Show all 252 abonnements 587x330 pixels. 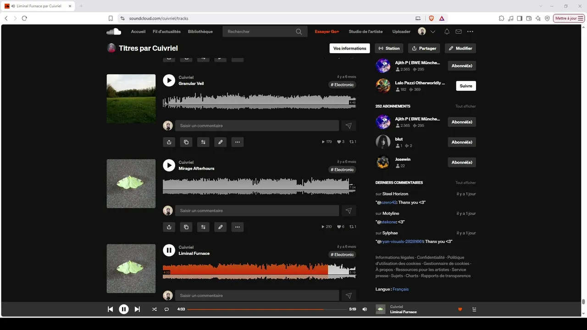[x=465, y=106]
